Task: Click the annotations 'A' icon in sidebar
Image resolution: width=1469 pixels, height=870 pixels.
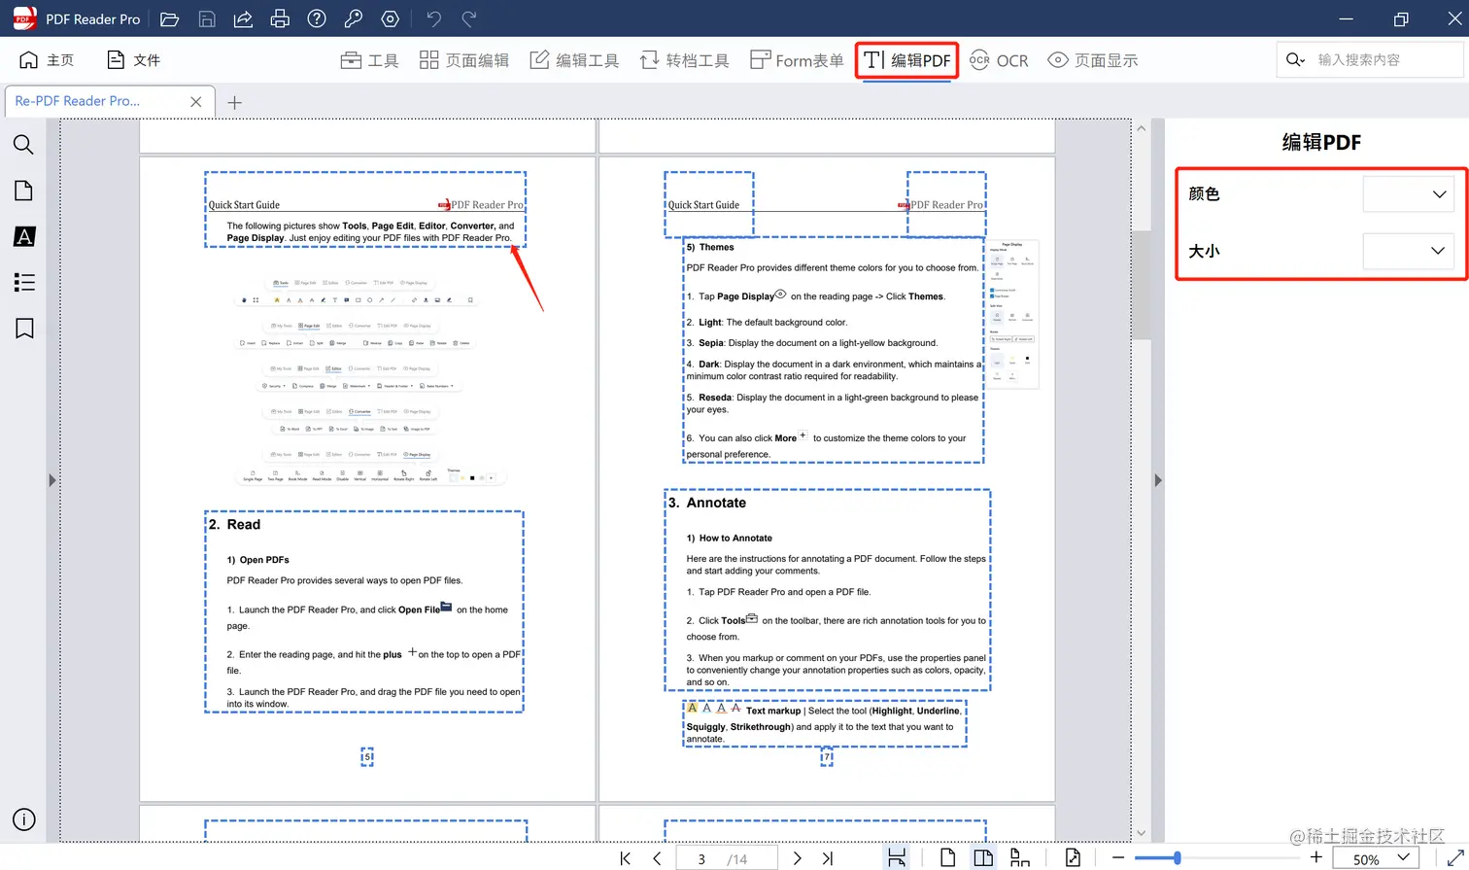Action: (23, 236)
